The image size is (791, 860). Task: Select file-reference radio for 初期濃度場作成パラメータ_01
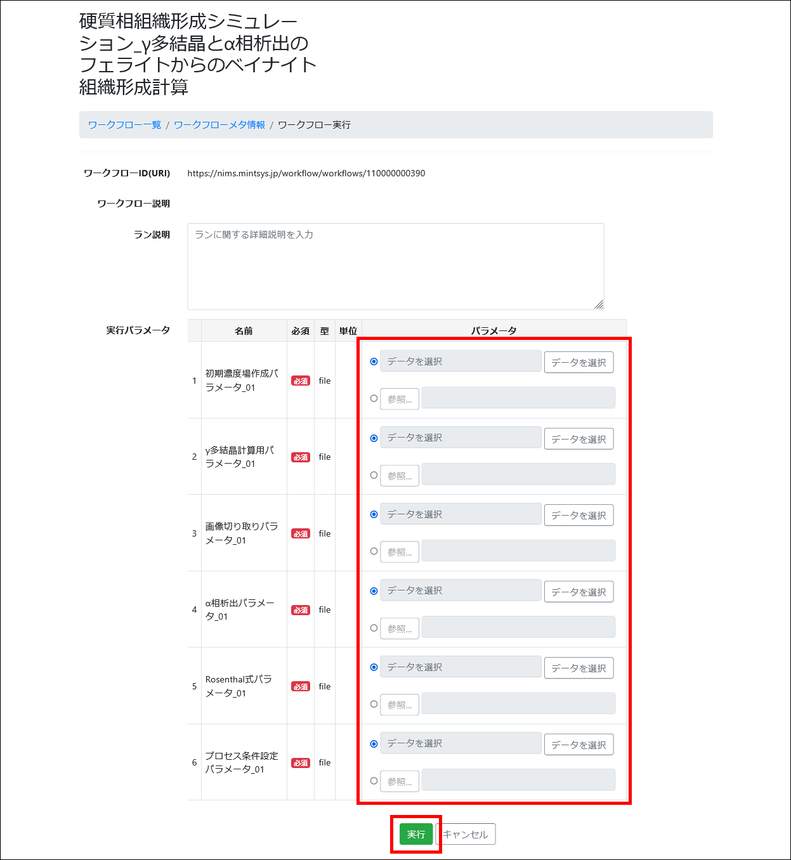pyautogui.click(x=374, y=398)
